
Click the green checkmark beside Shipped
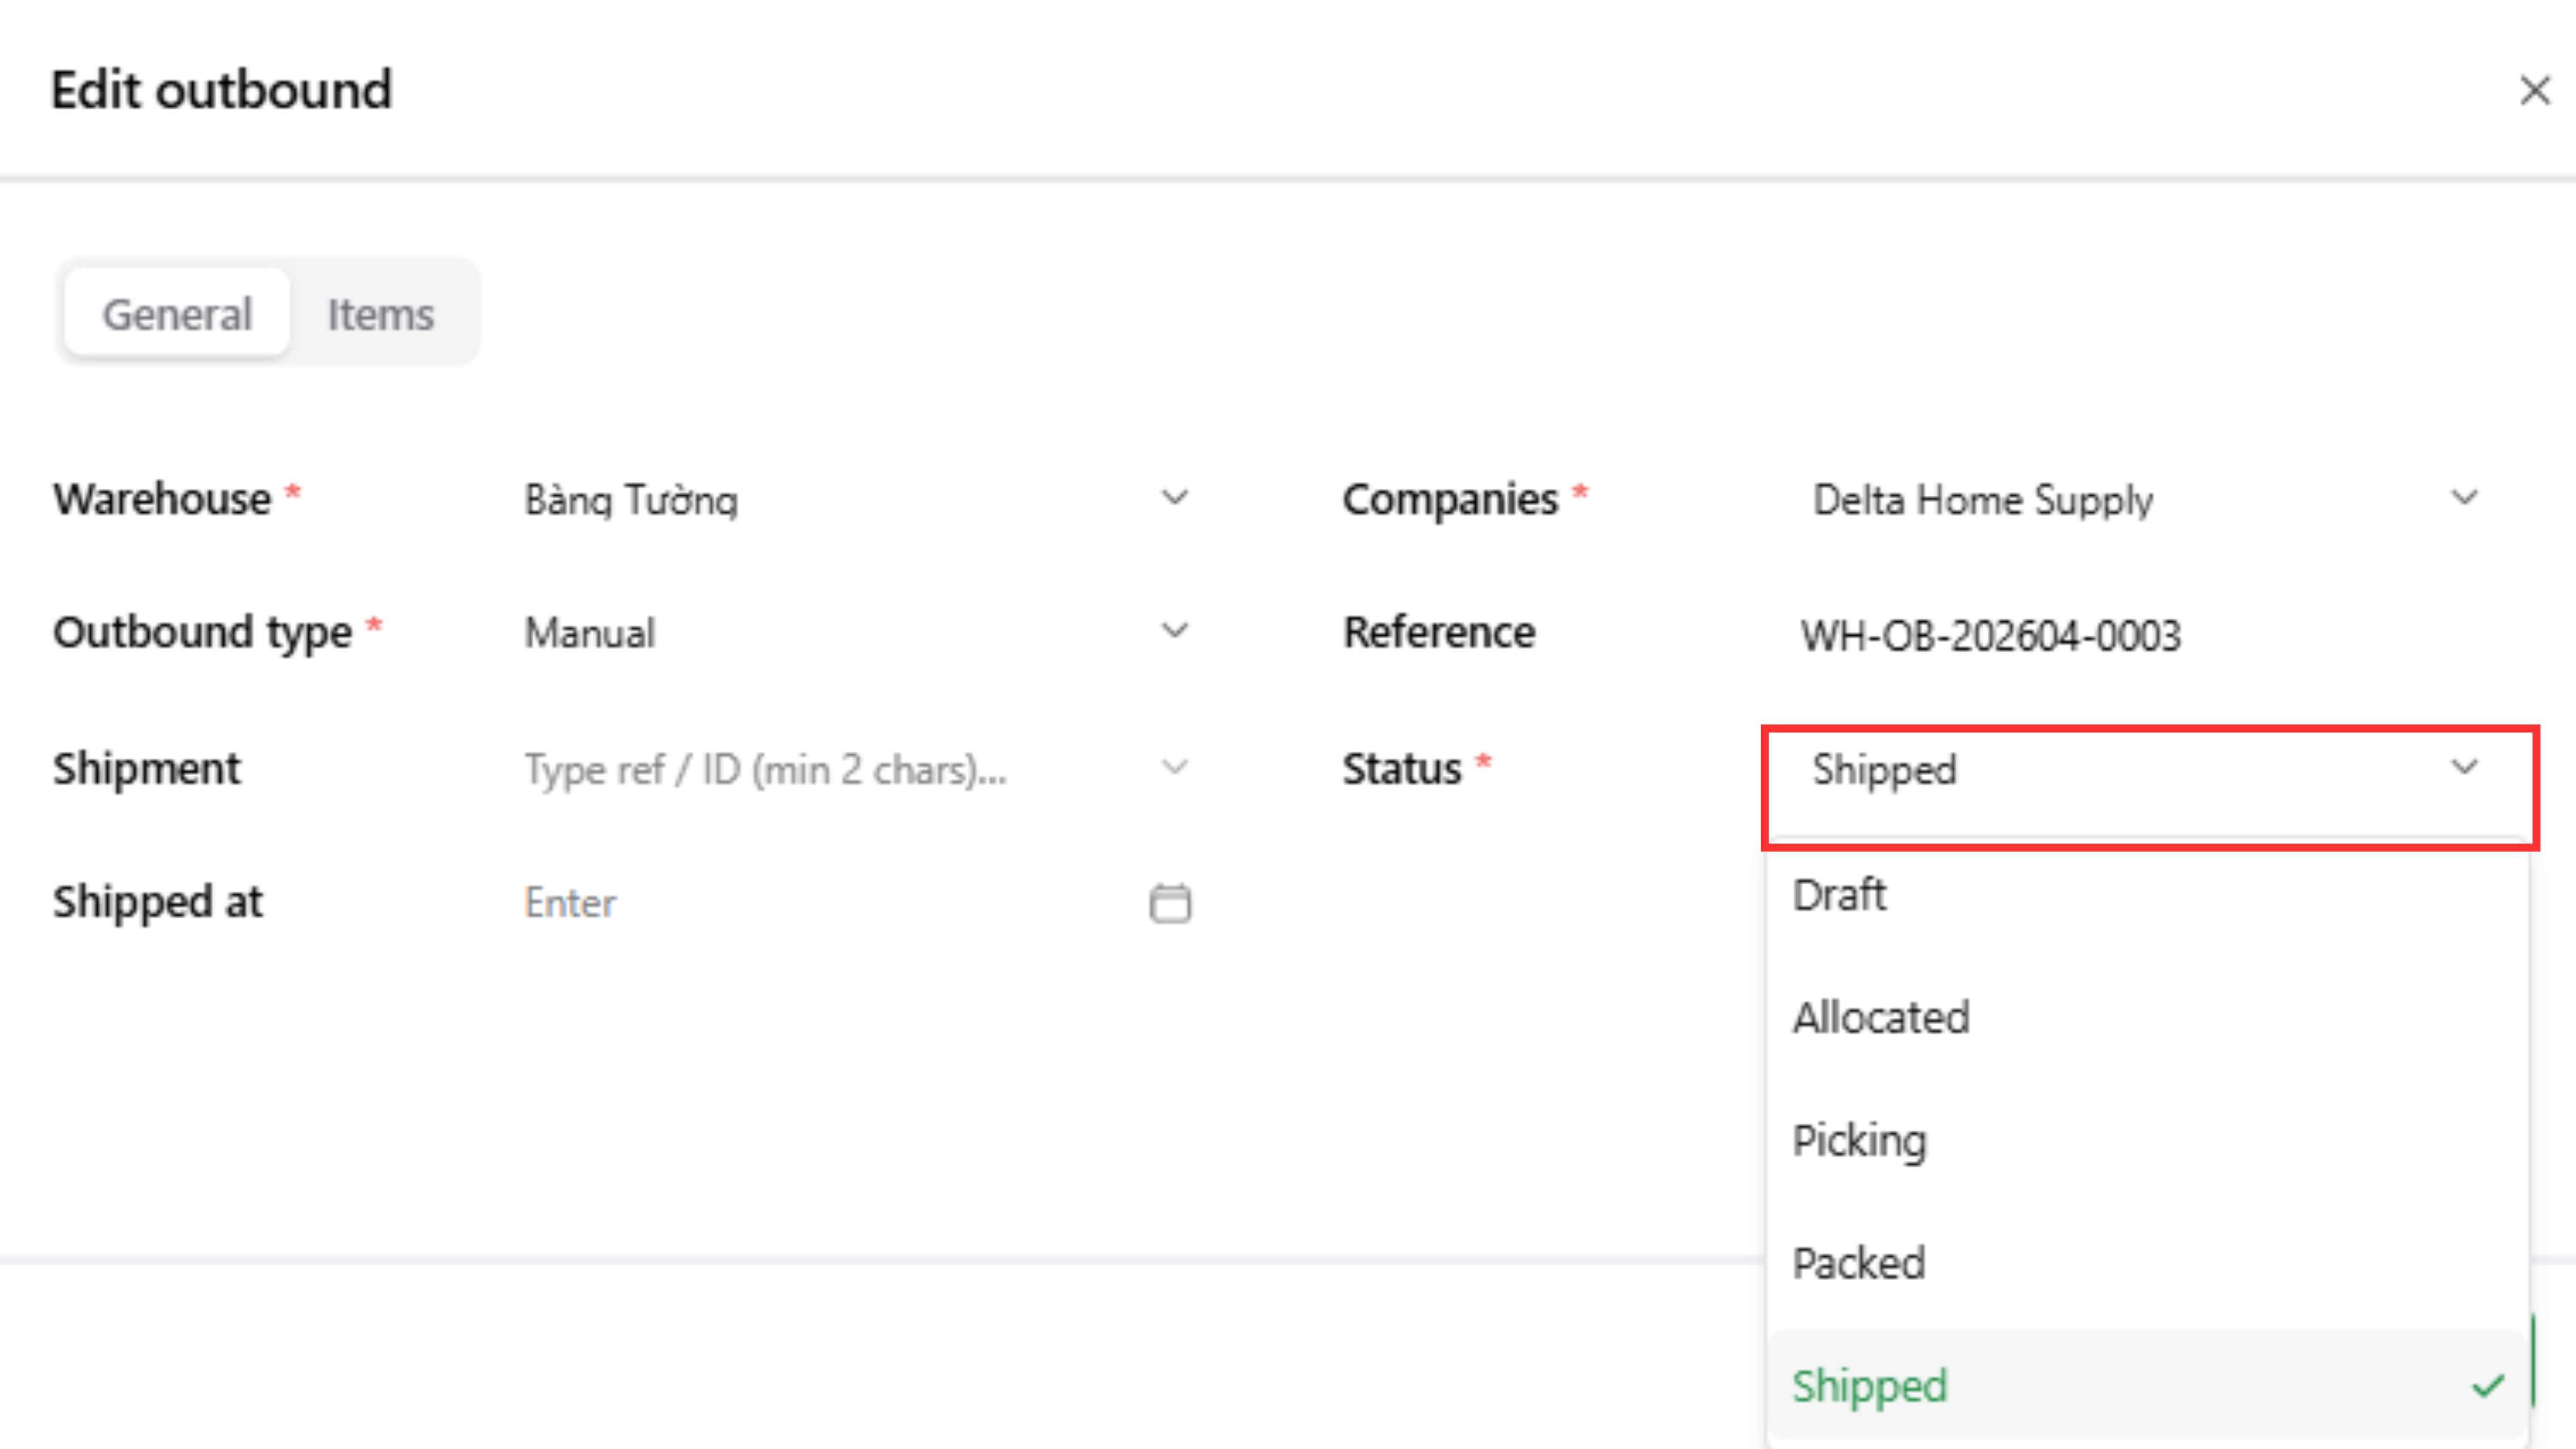(2488, 1386)
